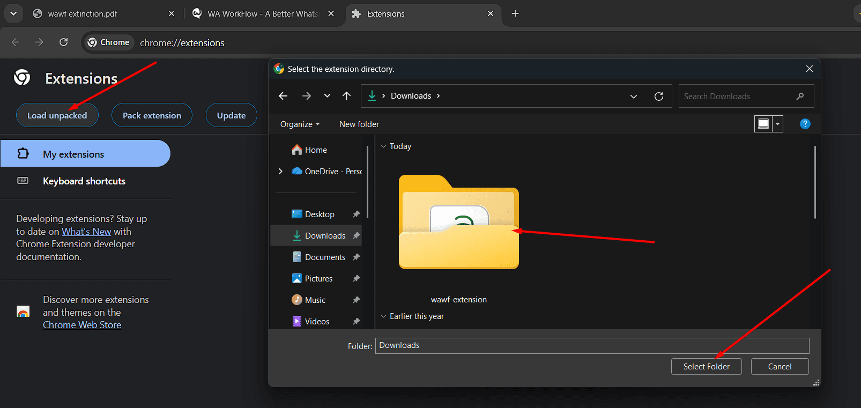861x408 pixels.
Task: Open the tab search dropdown arrow
Action: 13,13
